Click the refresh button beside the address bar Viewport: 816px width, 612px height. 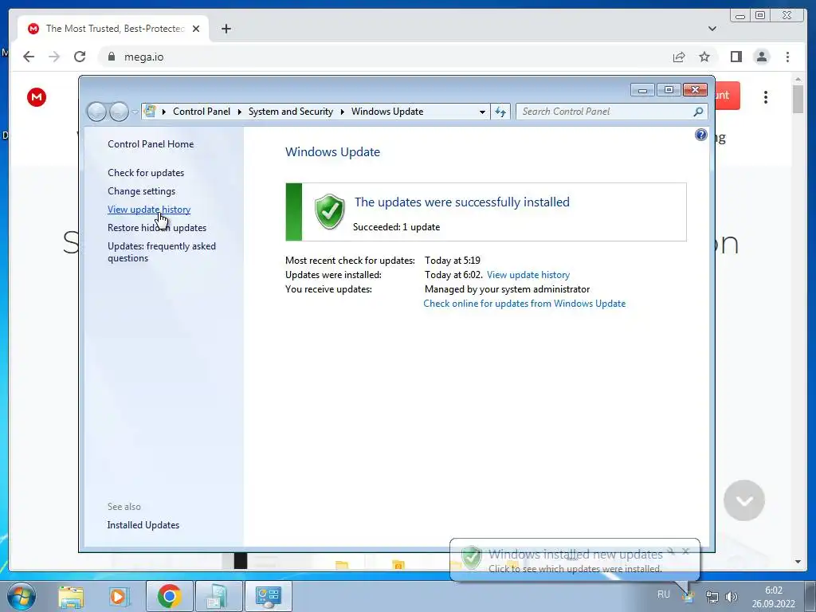500,112
